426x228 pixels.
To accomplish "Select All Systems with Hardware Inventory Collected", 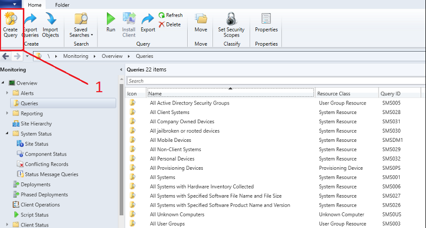I will pyautogui.click(x=202, y=186).
